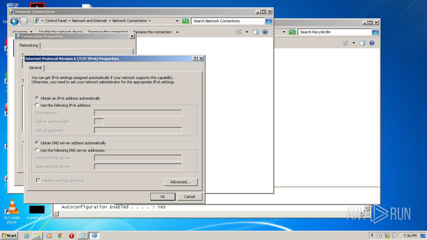The height and width of the screenshot is (240, 427).
Task: Click the volume speaker tray icon
Action: (x=379, y=236)
